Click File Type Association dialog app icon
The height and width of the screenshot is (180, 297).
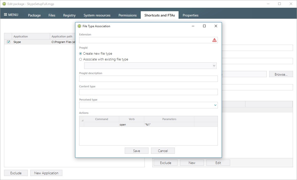(x=79, y=26)
